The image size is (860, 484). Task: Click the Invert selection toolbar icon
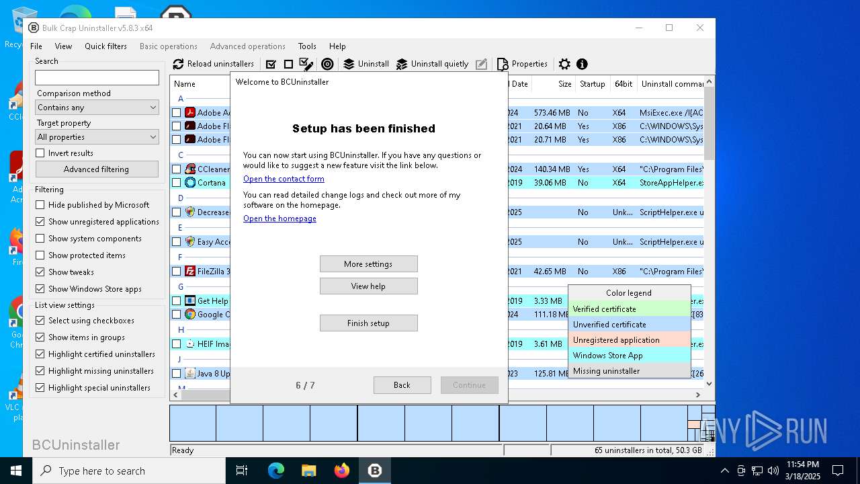[x=306, y=64]
